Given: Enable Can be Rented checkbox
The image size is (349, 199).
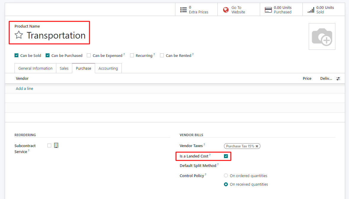Looking at the screenshot, I should (162, 55).
